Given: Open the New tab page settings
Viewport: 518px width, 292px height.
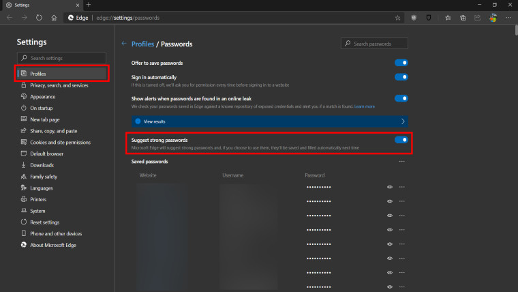Looking at the screenshot, I should pos(45,119).
